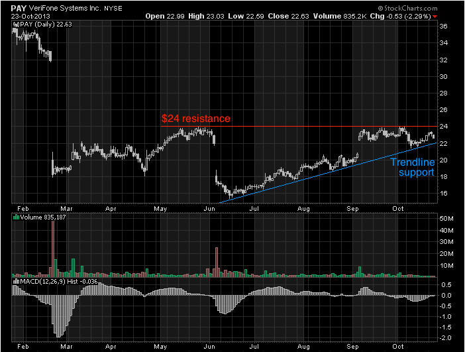
Task: Click the 34 price axis label
Action: point(444,43)
